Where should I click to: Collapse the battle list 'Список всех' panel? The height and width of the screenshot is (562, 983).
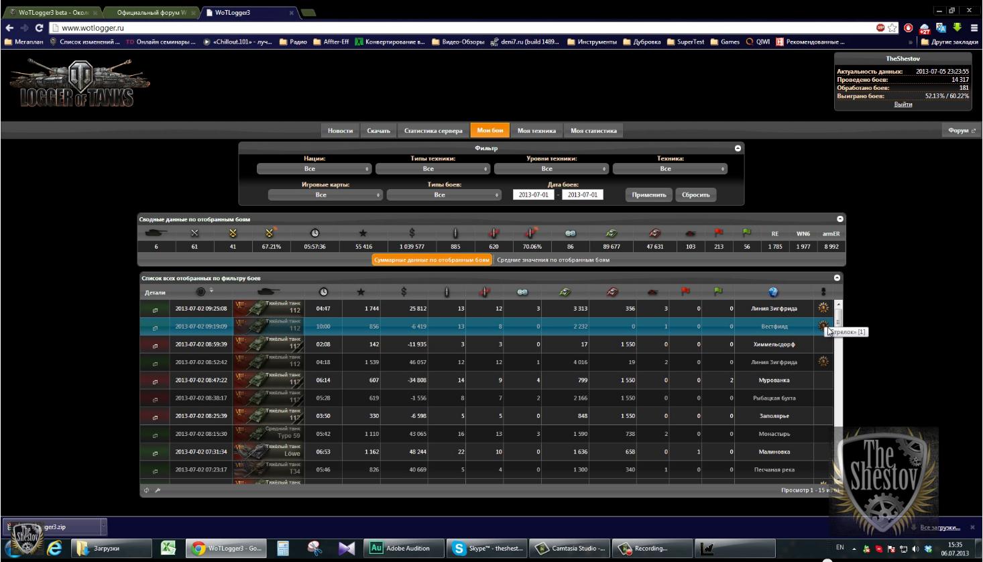pos(837,278)
